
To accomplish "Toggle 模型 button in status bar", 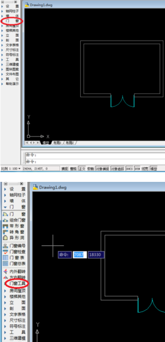I will [153, 169].
